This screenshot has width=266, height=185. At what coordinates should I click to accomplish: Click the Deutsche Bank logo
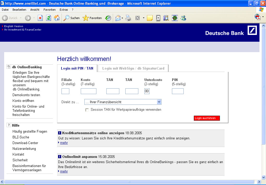(252, 30)
